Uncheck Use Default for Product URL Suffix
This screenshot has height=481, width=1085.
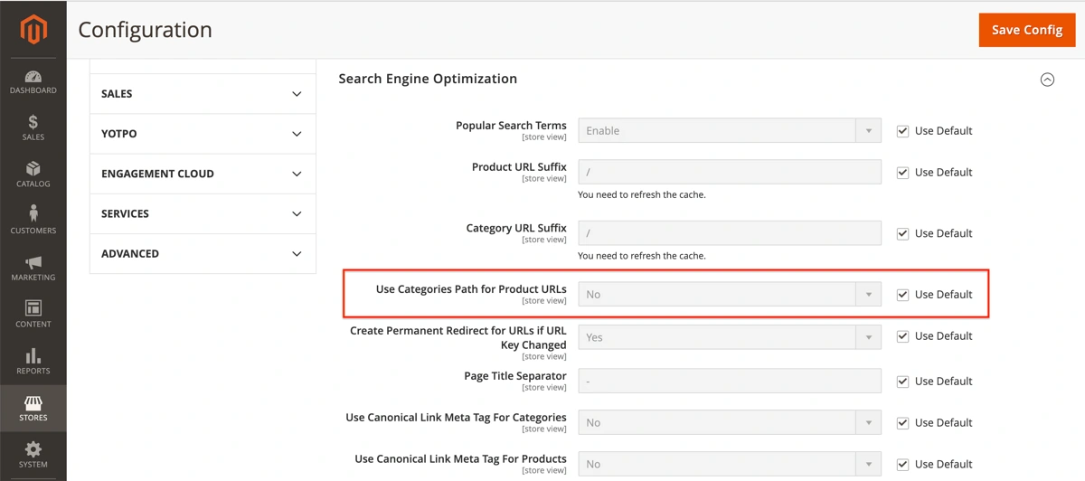pyautogui.click(x=902, y=173)
